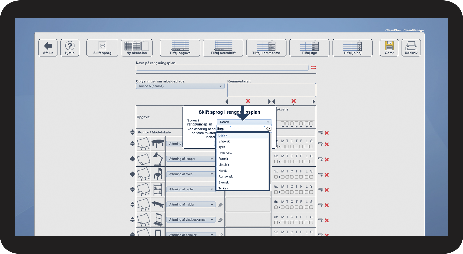
Task: Add a week column with Tilføj uge
Action: tap(309, 48)
